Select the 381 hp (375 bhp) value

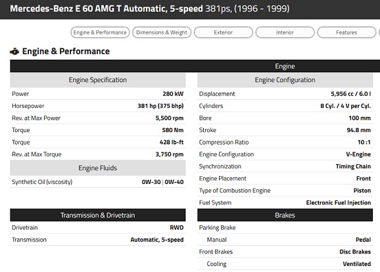pyautogui.click(x=160, y=106)
